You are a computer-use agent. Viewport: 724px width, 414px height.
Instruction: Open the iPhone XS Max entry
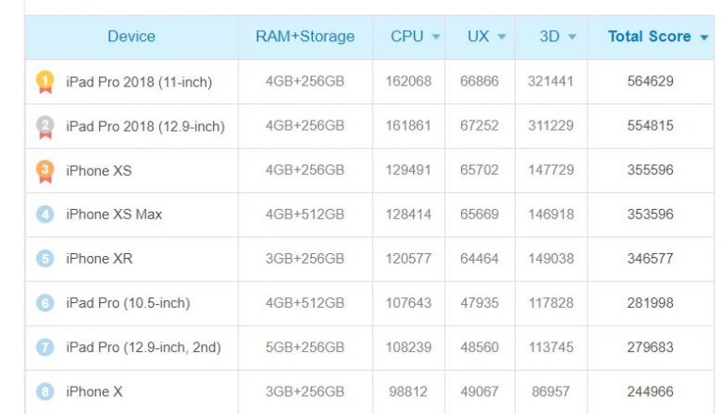click(113, 215)
